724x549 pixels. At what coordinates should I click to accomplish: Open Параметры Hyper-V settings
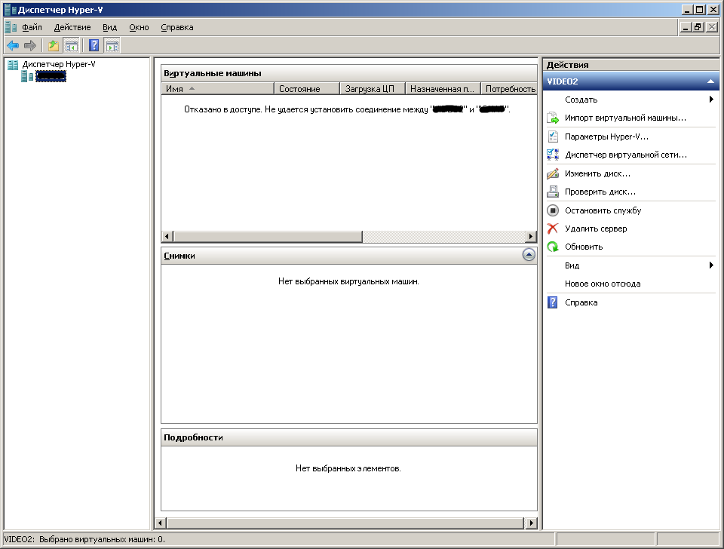pyautogui.click(x=606, y=136)
